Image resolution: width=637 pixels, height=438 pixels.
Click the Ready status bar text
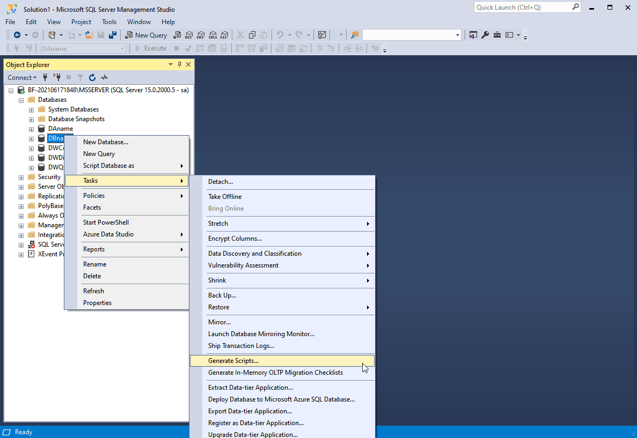(24, 432)
